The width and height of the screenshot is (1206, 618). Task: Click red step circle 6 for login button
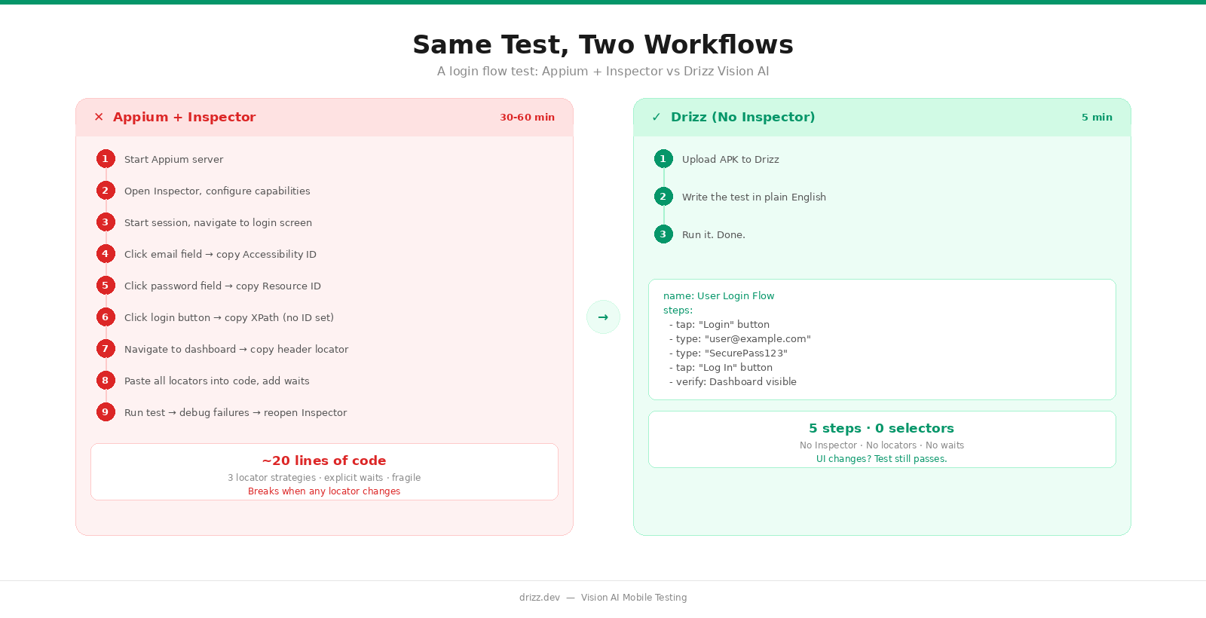pos(106,317)
